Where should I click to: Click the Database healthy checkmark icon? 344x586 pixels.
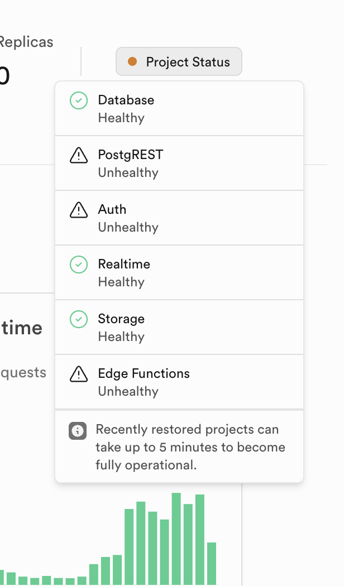point(79,100)
